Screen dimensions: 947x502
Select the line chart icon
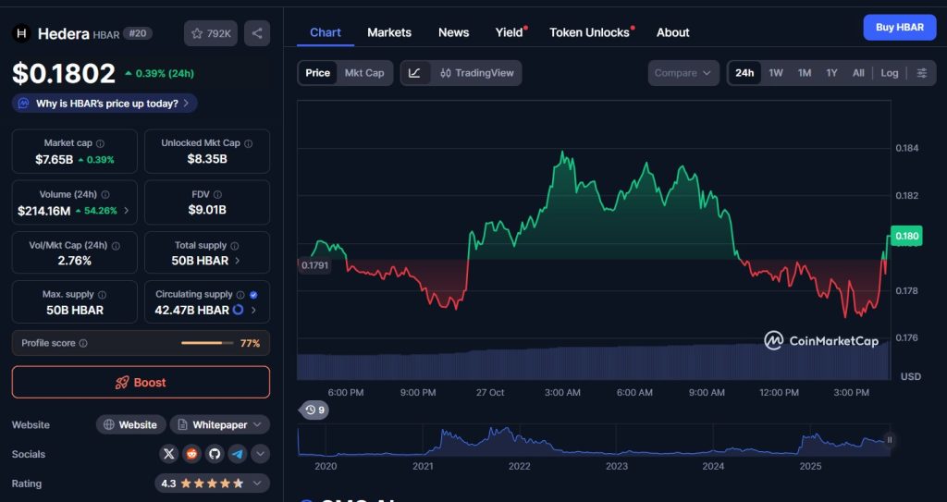tap(415, 73)
